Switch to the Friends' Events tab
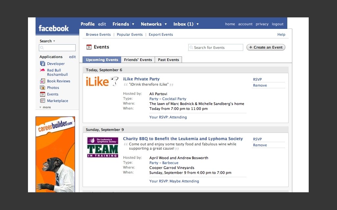This screenshot has width=337, height=210. [x=138, y=60]
